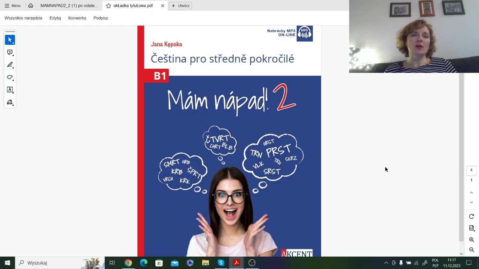Go to Acrobat home screen icon
The height and width of the screenshot is (269, 479).
click(31, 6)
